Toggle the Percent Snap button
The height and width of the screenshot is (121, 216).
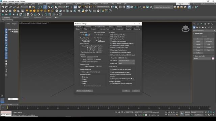pyautogui.click(x=87, y=7)
